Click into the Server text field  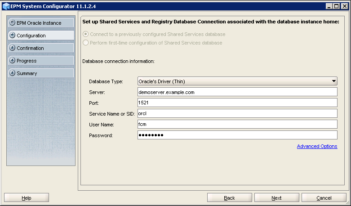pos(237,92)
